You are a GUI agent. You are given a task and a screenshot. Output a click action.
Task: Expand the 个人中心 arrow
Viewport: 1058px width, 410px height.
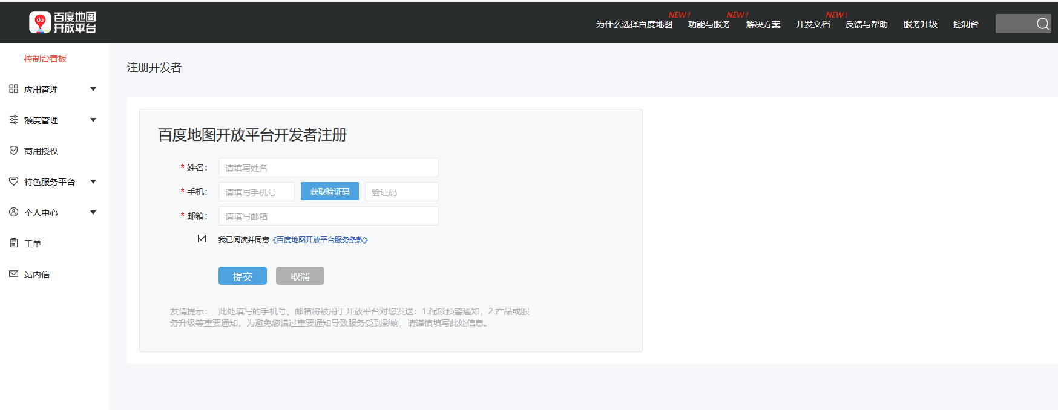(x=93, y=213)
